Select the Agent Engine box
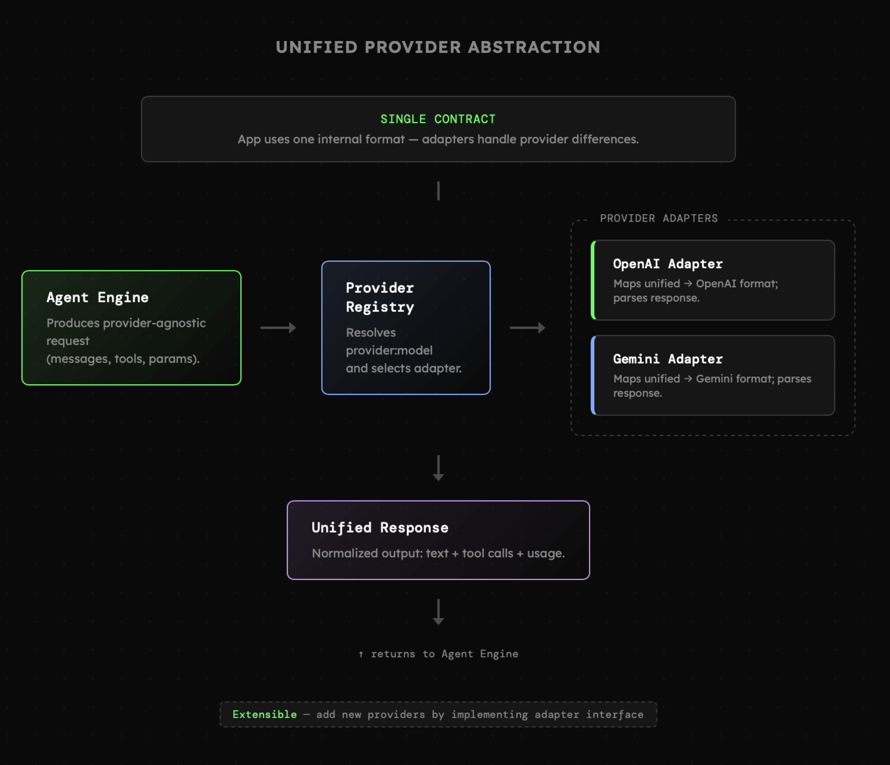890x765 pixels. click(x=131, y=327)
